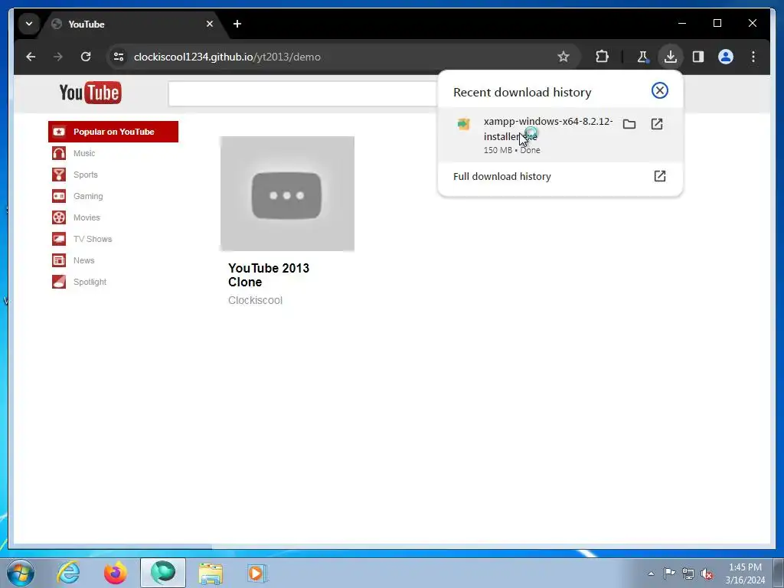The height and width of the screenshot is (588, 784).
Task: Close the YouTube tab
Action: tap(210, 24)
